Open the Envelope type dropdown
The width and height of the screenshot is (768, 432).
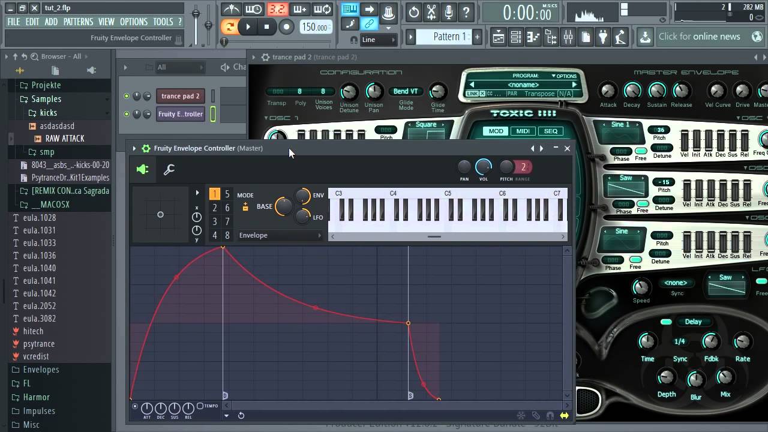click(280, 235)
